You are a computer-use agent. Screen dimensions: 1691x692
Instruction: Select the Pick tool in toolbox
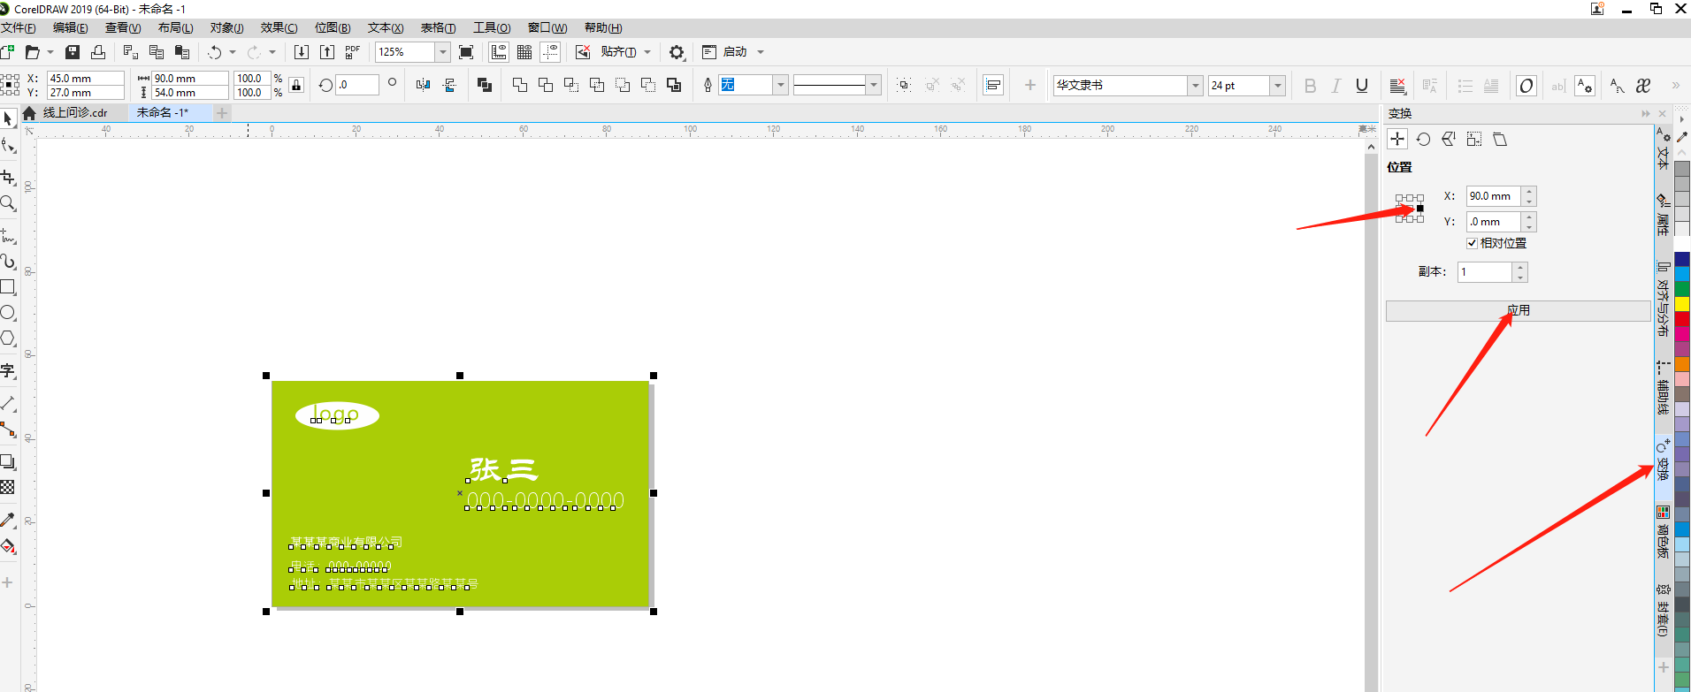[8, 118]
